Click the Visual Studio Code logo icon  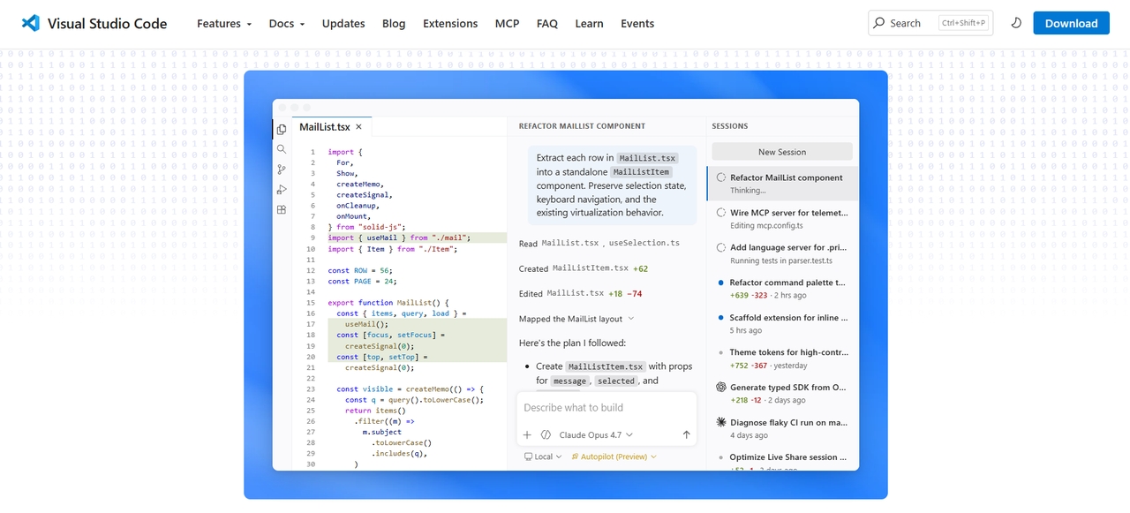(31, 24)
